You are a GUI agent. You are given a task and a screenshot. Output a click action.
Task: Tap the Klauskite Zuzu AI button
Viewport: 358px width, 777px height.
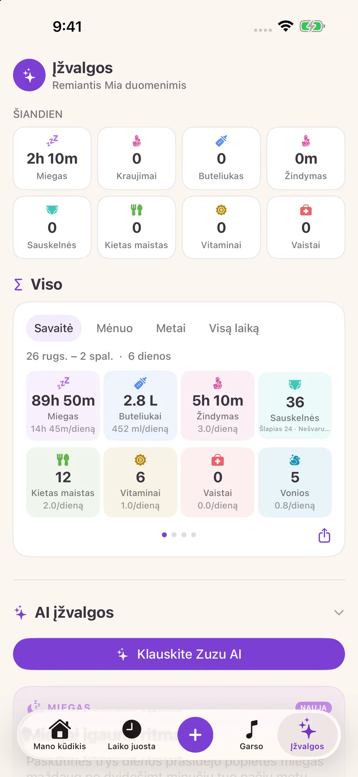click(x=179, y=654)
